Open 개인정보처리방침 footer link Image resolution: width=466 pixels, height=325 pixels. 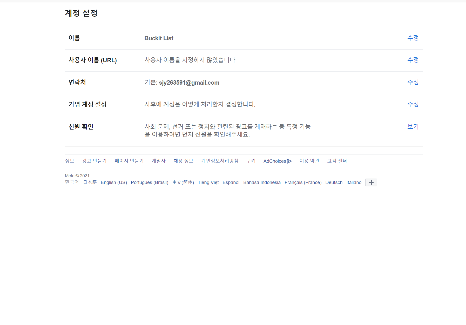tap(220, 161)
